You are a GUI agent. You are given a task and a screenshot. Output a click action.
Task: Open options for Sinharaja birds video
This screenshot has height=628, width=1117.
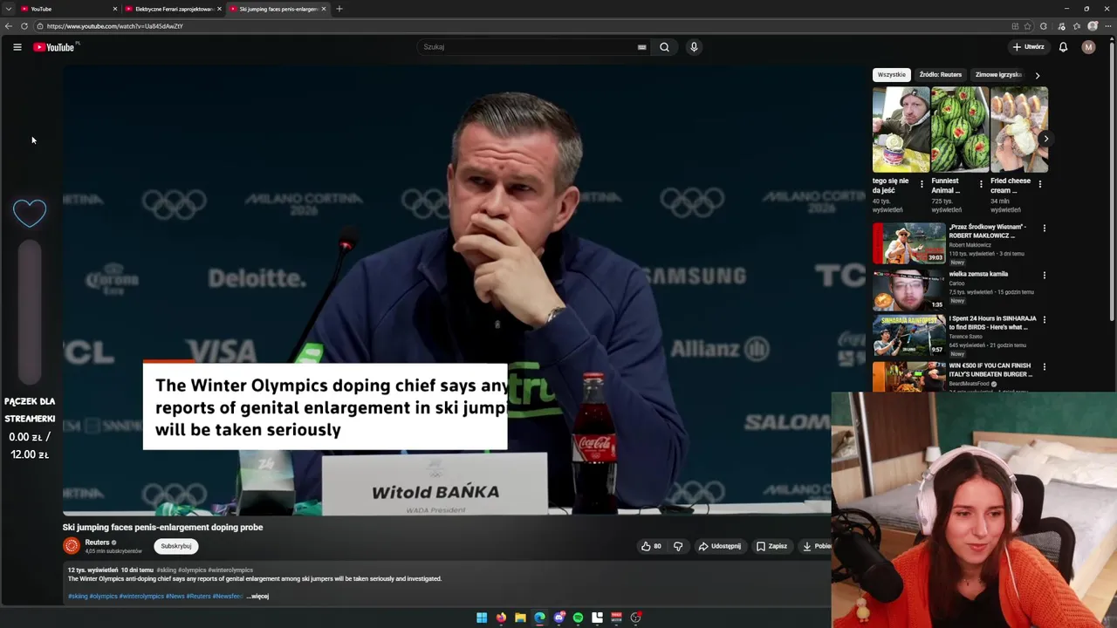tap(1044, 320)
